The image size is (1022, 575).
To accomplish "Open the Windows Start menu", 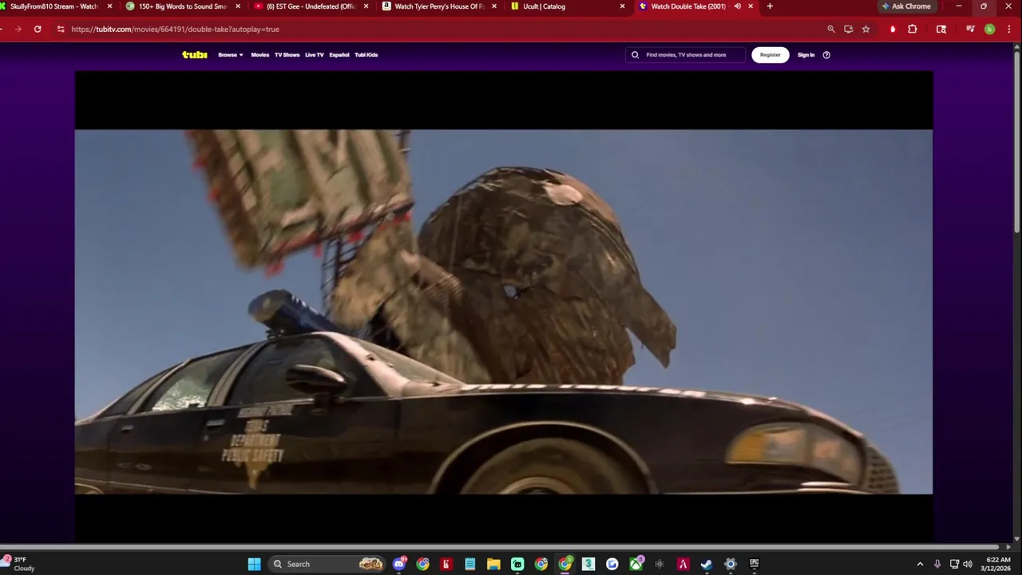I will pos(254,564).
